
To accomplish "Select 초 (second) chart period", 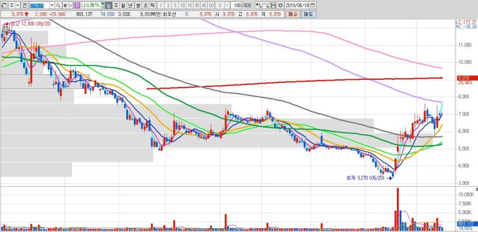I will coord(145,6).
